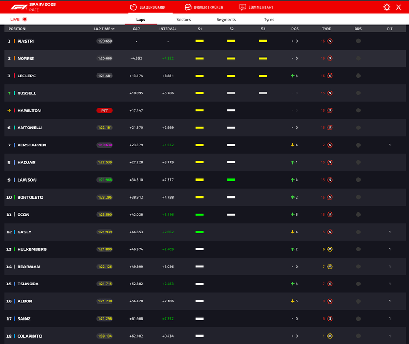This screenshot has height=344, width=409.
Task: Switch to the Sectors tab
Action: pos(184,20)
